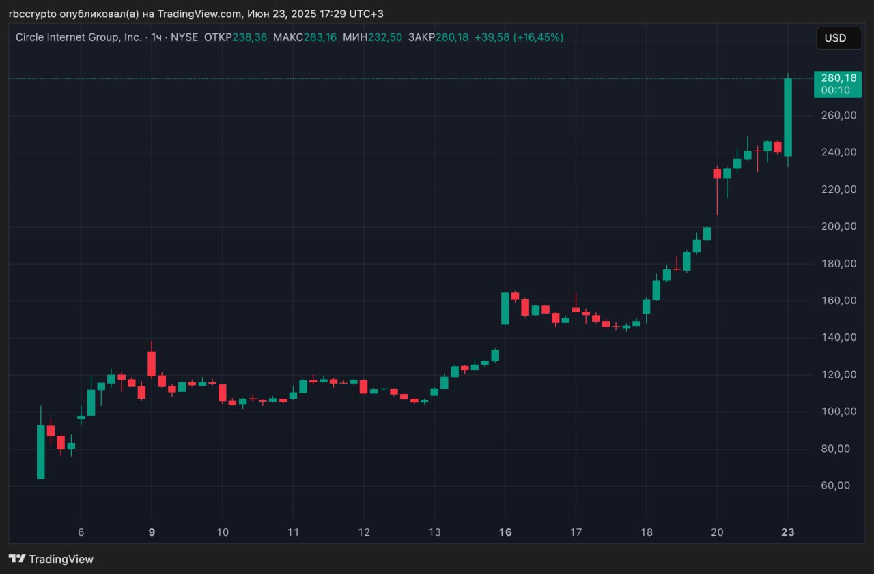Click the low value 232,50
This screenshot has height=574, width=874.
[385, 37]
